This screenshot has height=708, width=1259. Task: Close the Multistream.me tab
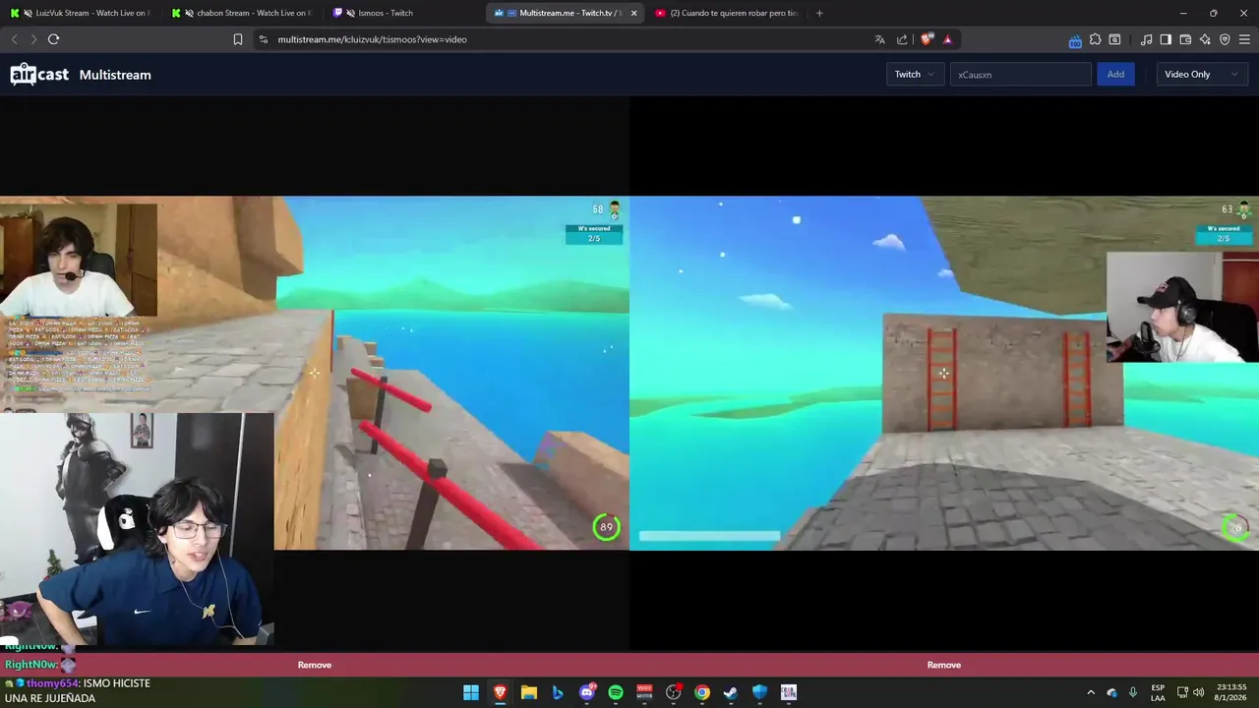633,13
